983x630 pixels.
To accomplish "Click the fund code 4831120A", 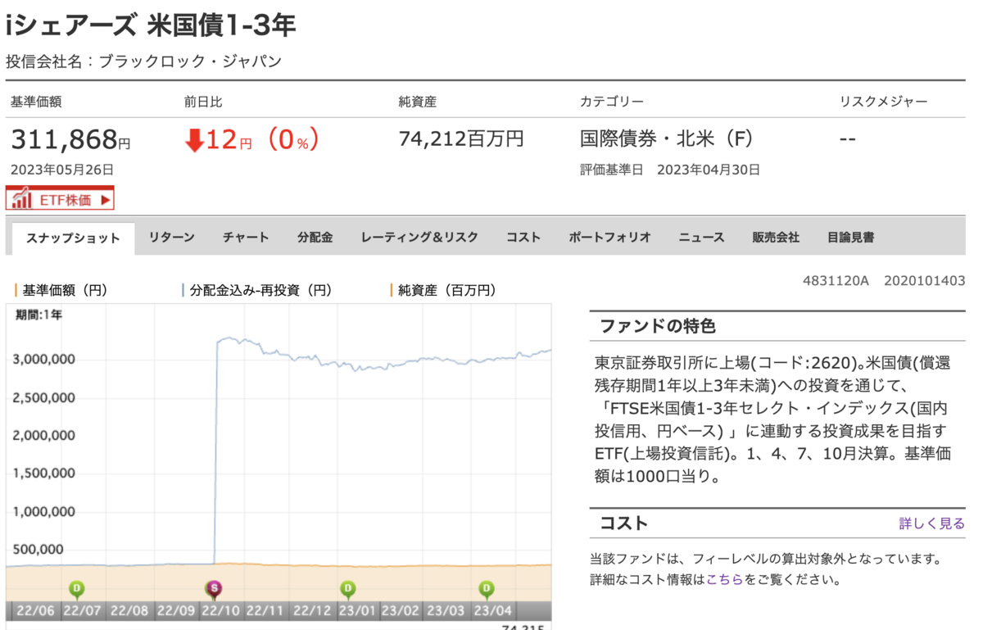I will pyautogui.click(x=836, y=281).
